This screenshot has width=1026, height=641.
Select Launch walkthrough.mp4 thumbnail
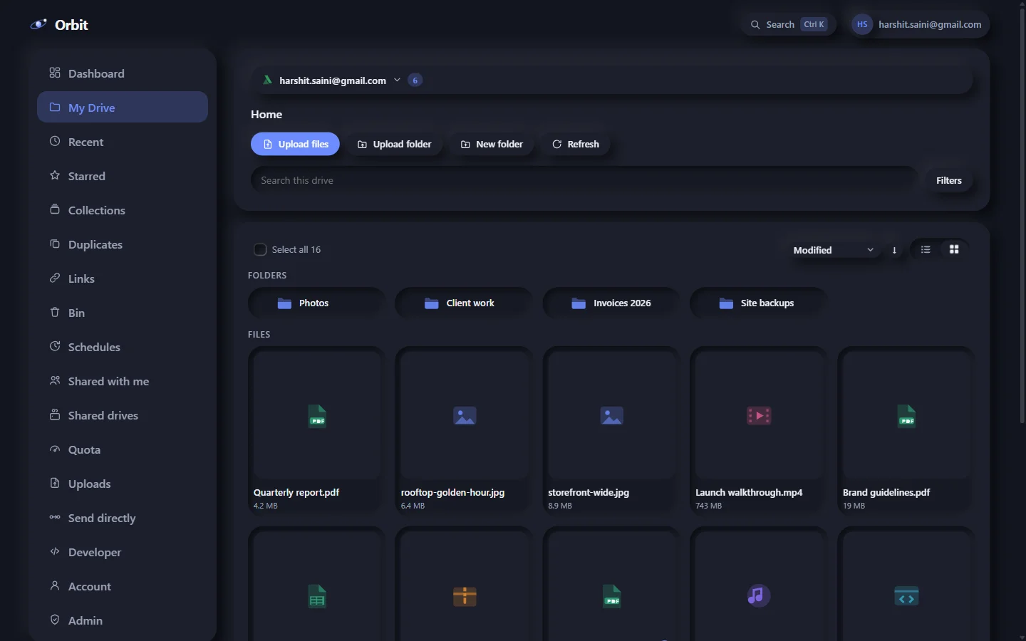[759, 415]
